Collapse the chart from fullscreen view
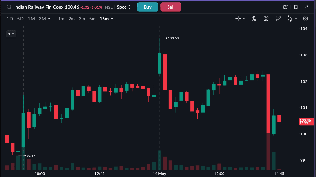316x177 pixels. (307, 7)
